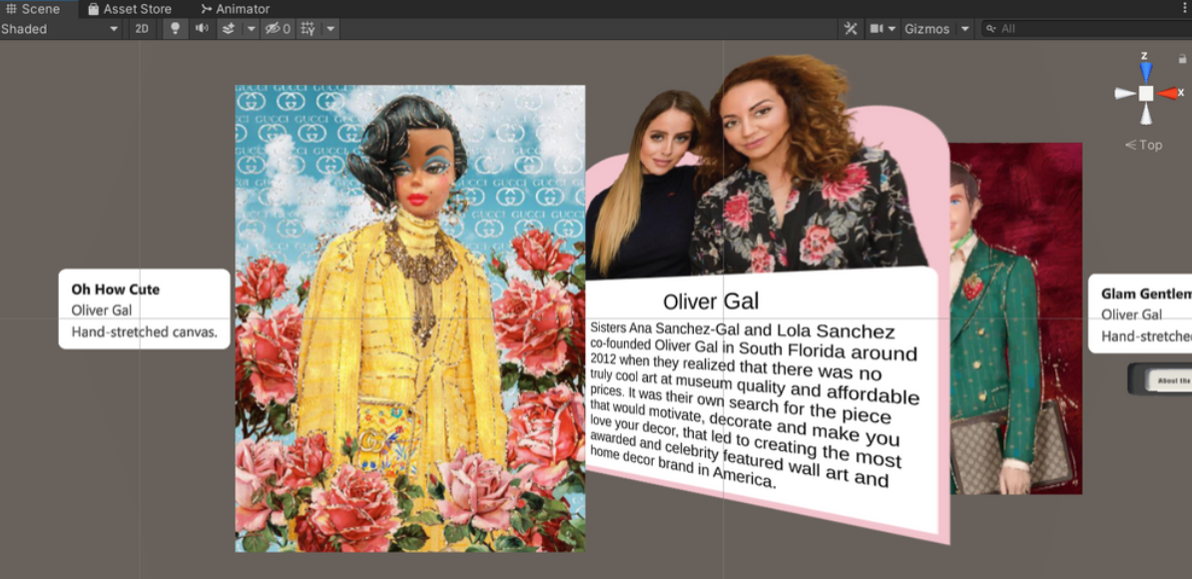
Task: Toggle scene lighting bulb
Action: tap(176, 29)
